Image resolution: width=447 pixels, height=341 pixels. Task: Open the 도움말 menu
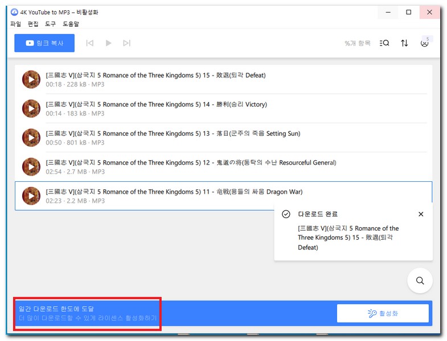71,24
